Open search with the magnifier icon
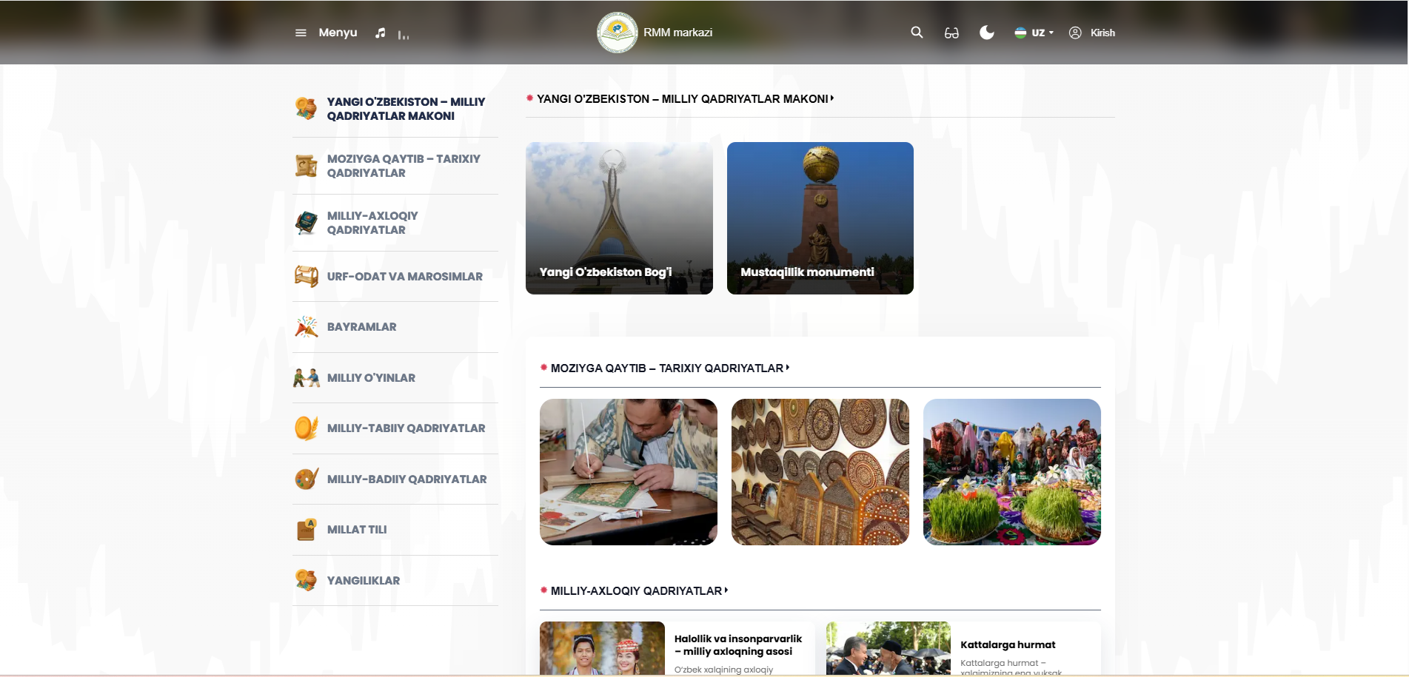The height and width of the screenshot is (677, 1409). pos(917,33)
